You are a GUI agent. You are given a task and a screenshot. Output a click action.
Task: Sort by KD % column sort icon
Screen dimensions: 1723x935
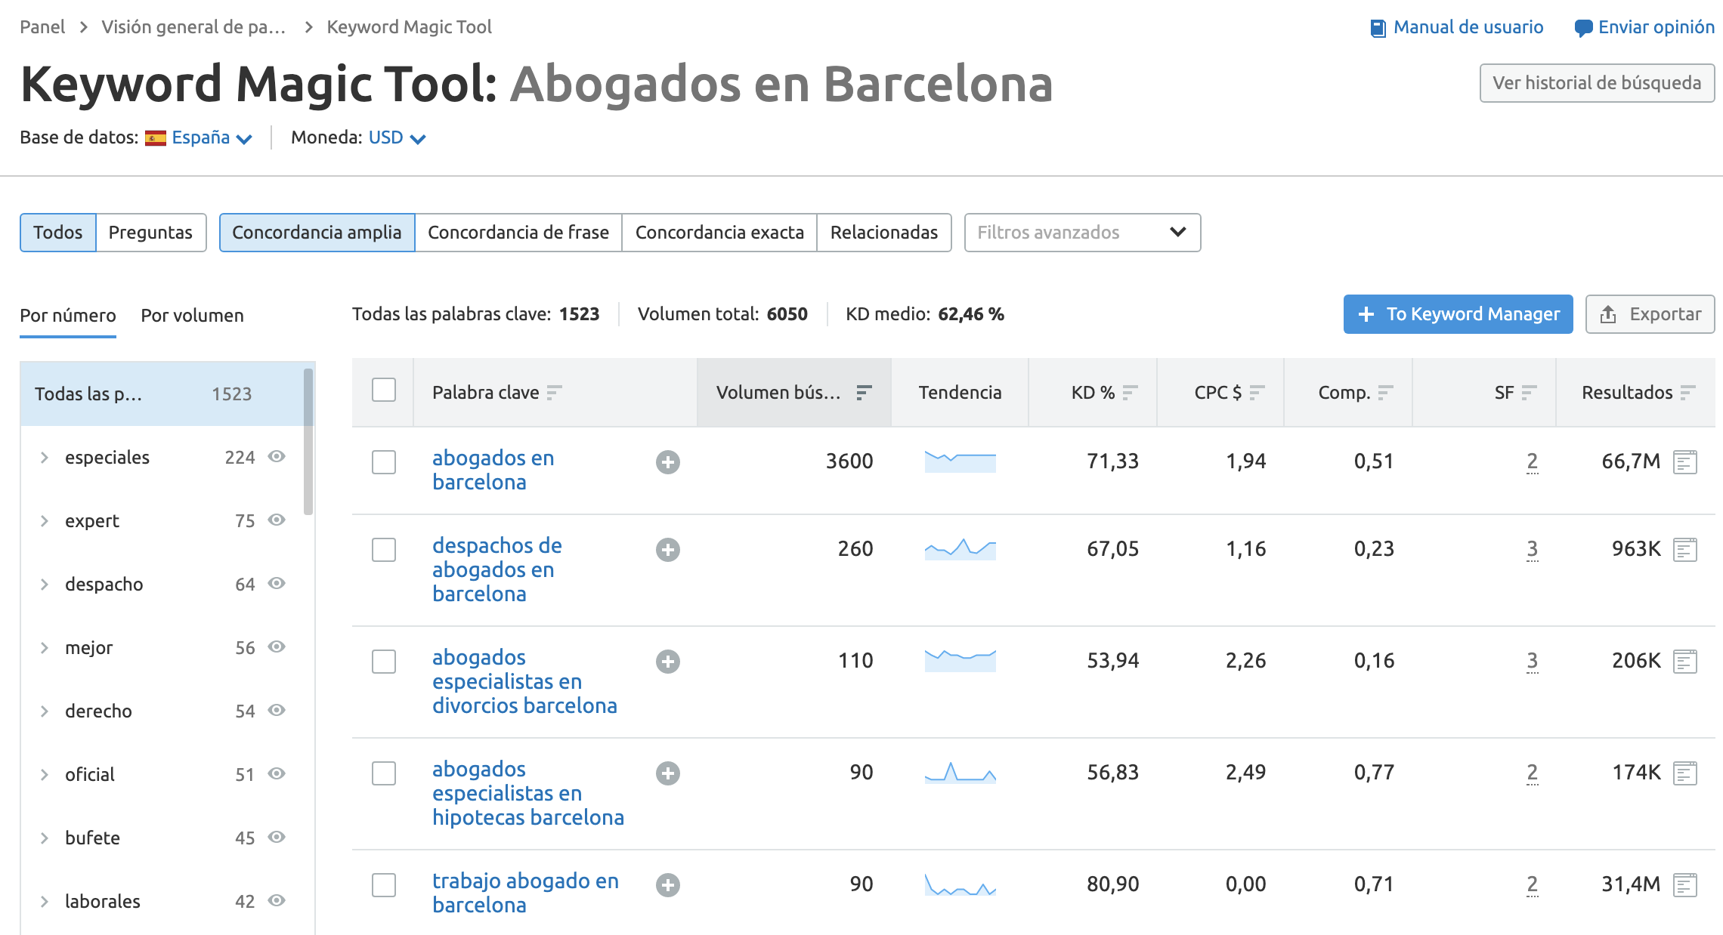(1130, 393)
